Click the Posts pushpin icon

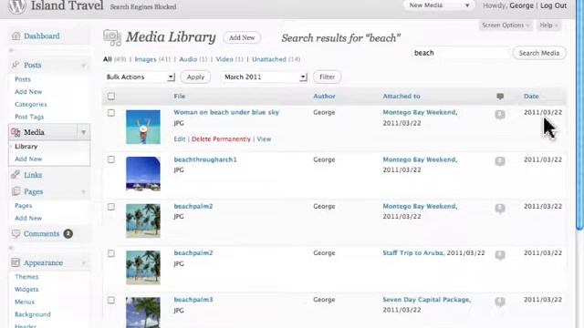coord(16,65)
